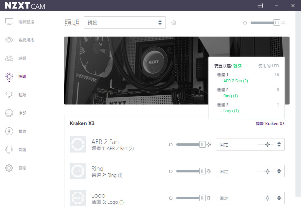
Task: Click the monitor icon for 電腦監控
Action: tap(9, 22)
